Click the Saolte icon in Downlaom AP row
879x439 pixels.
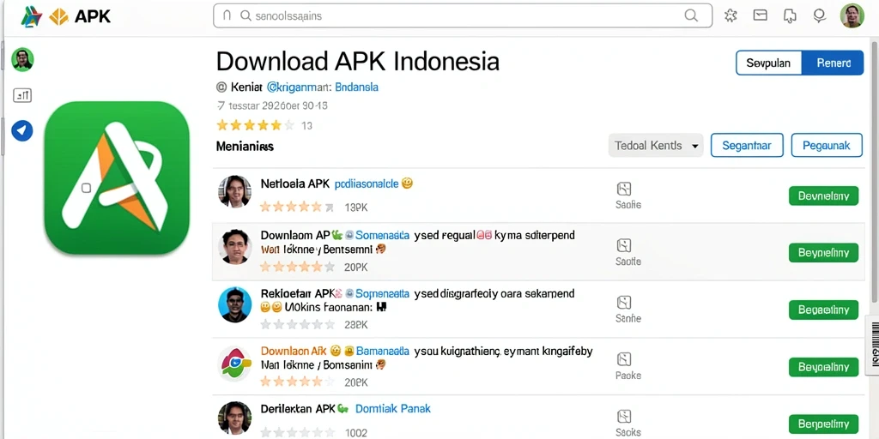(624, 245)
